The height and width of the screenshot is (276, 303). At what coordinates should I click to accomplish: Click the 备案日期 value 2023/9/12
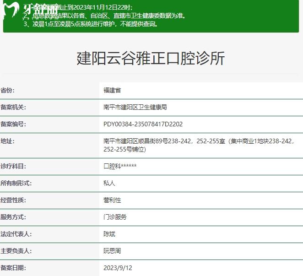click(118, 268)
